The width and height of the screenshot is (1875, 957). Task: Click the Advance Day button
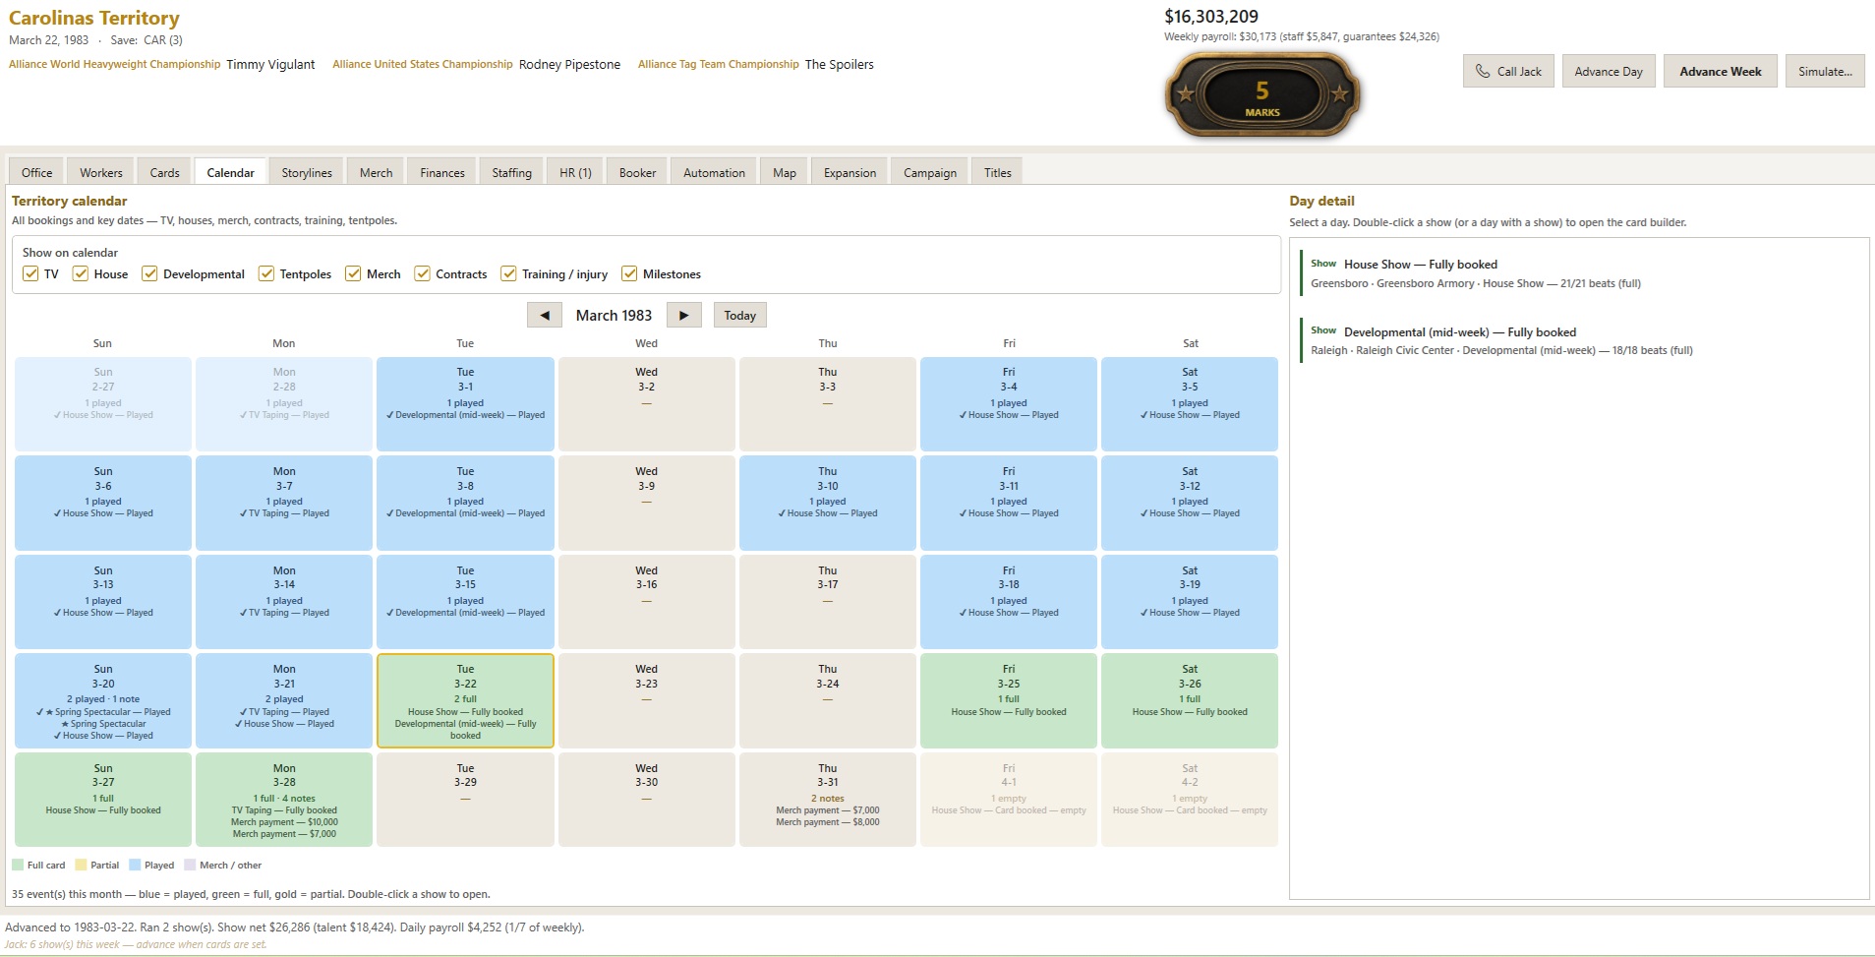click(x=1609, y=71)
